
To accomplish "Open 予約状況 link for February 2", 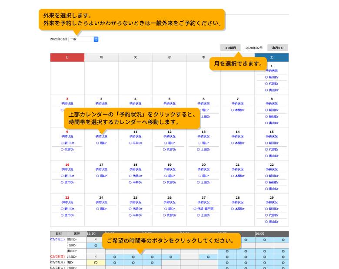I will tap(67, 104).
